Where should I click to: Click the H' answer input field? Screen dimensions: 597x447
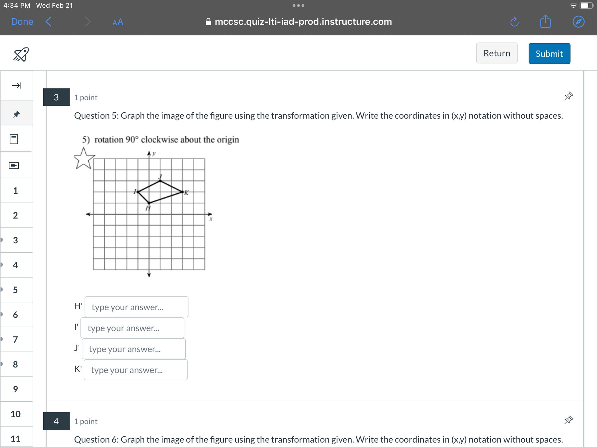point(136,307)
